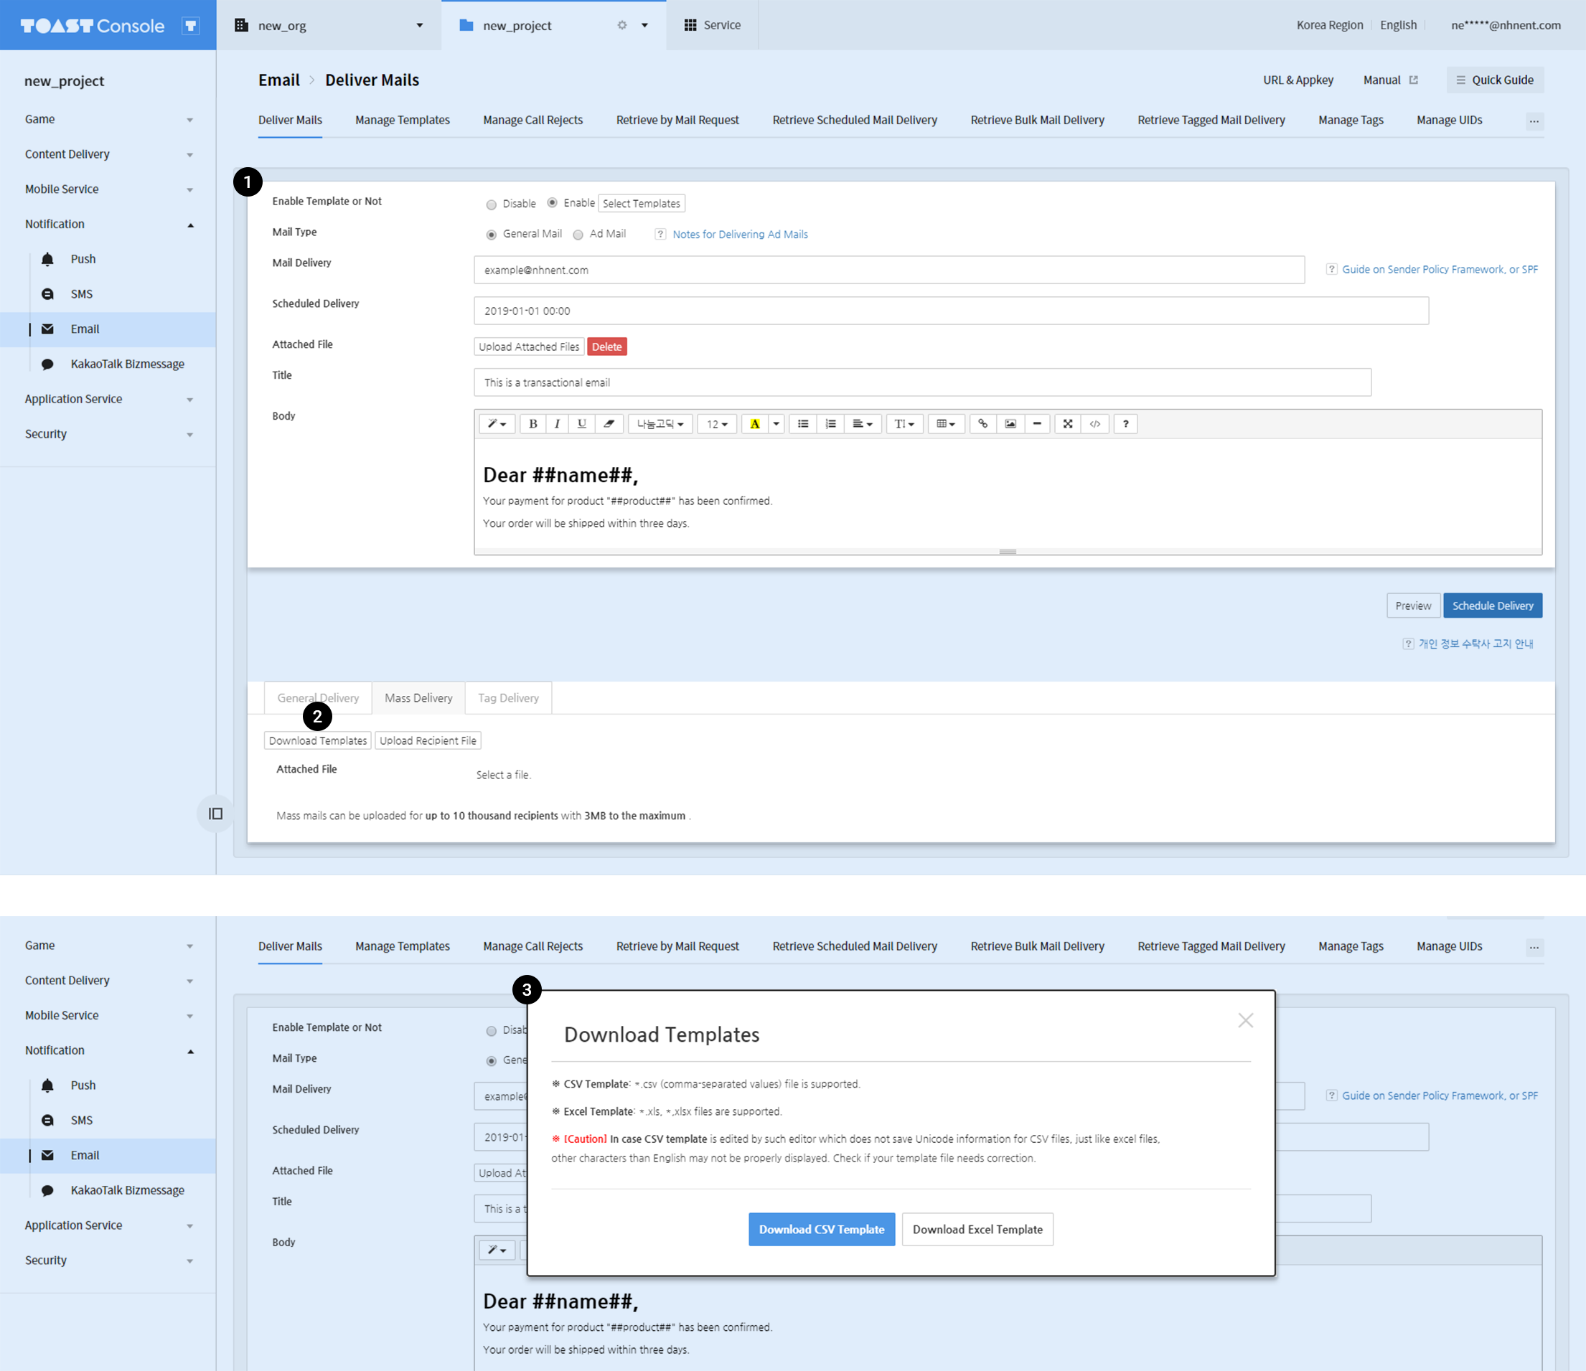
Task: Click the yellow text highlight color button
Action: [x=755, y=424]
